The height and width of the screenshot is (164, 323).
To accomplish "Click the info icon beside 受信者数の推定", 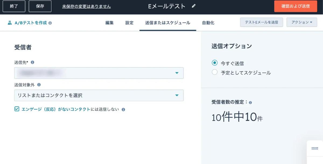I will pos(250,103).
